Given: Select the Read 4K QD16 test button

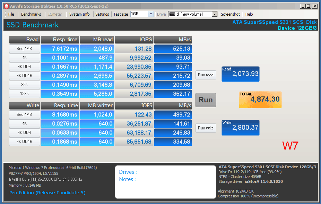Looking at the screenshot, I should pyautogui.click(x=24, y=76).
